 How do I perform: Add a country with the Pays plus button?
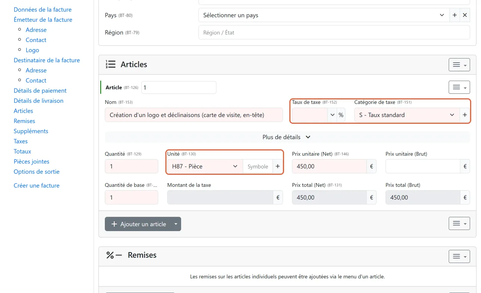pyautogui.click(x=455, y=15)
